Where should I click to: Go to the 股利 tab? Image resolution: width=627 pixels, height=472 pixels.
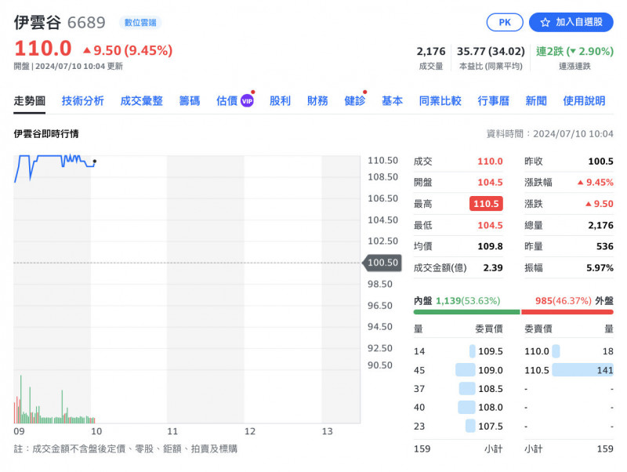pos(280,101)
